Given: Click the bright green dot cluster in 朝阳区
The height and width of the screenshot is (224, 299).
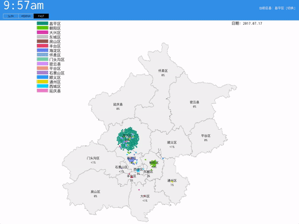Looking at the screenshot, I should point(154,163).
